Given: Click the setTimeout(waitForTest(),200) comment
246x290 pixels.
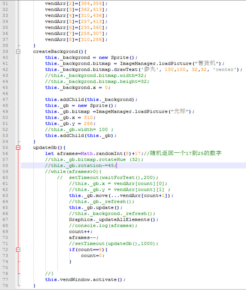Looking at the screenshot, I should pyautogui.click(x=107, y=177).
